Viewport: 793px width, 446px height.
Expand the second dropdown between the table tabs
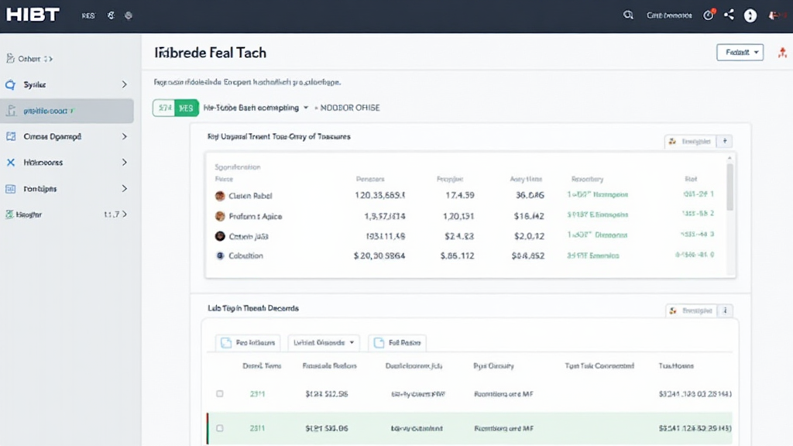[324, 342]
